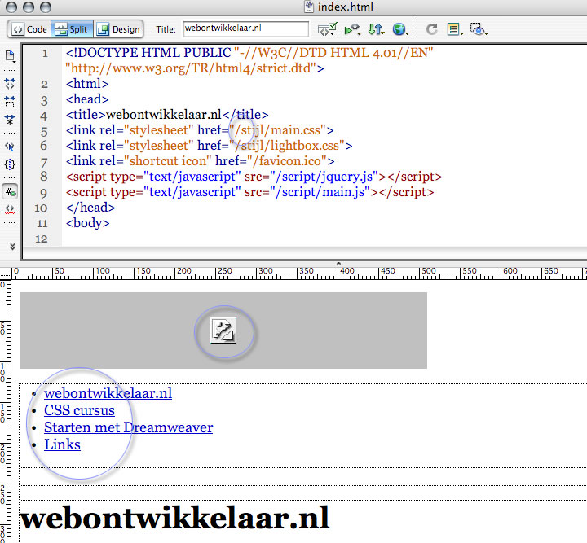
Task: Click the Refresh Design View icon
Action: [x=431, y=29]
